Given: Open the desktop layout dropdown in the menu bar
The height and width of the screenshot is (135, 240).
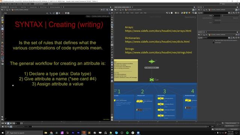Looking at the screenshot, I should click(x=40, y=4).
